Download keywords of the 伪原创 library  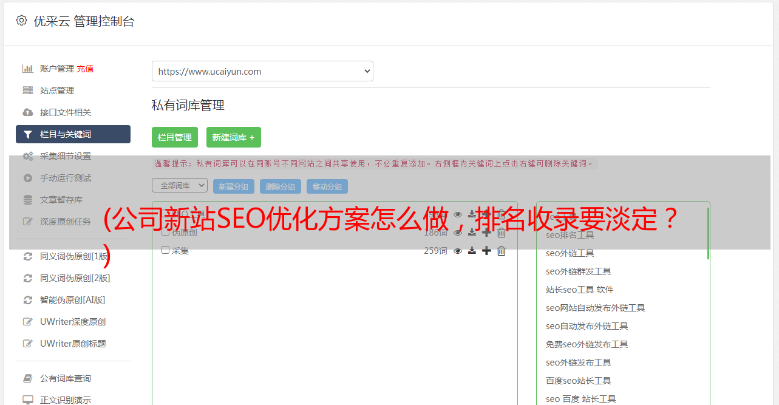click(472, 233)
